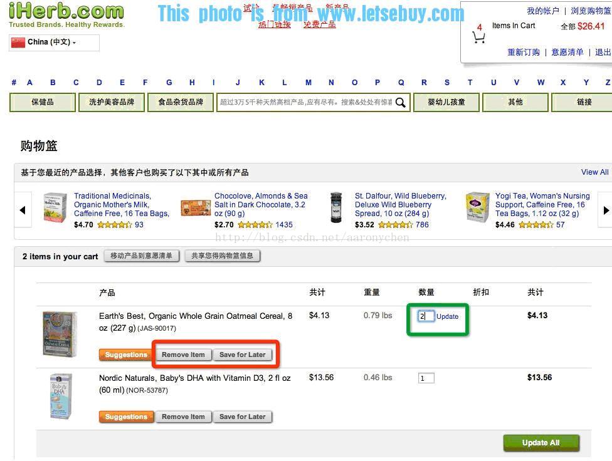Click Update link next to quantity
Image resolution: width=612 pixels, height=461 pixels.
point(447,316)
